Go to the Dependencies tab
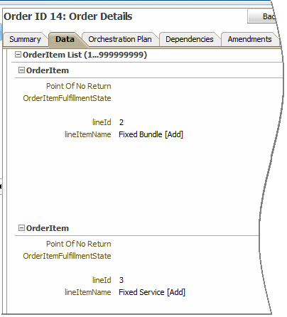This screenshot has height=317, width=287. coord(190,39)
